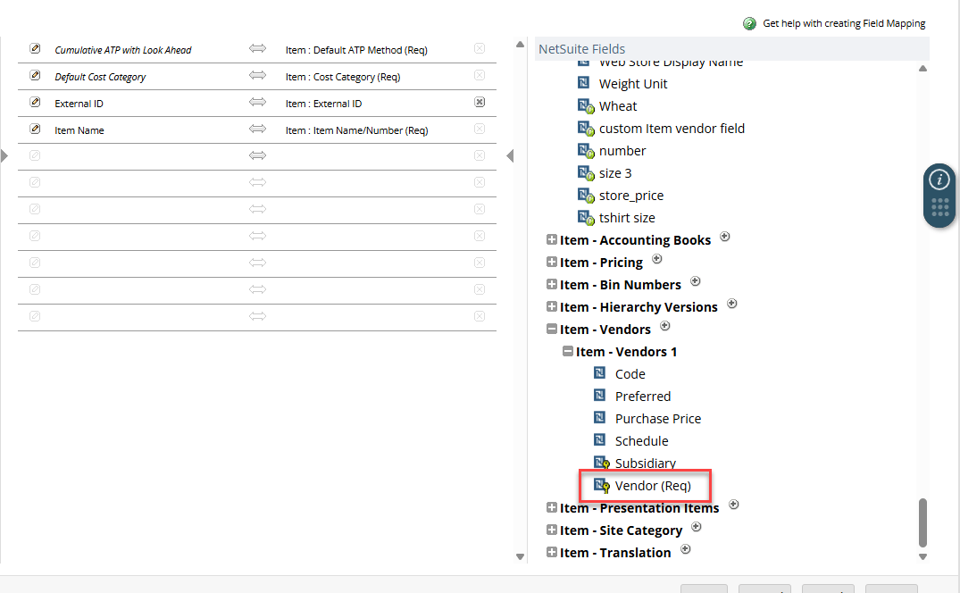960x593 pixels.
Task: Remove the External ID mapping
Action: [480, 102]
